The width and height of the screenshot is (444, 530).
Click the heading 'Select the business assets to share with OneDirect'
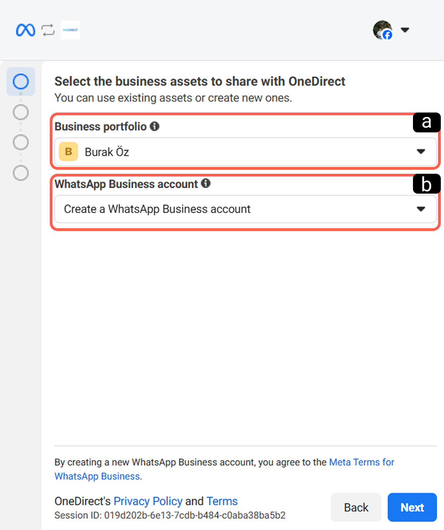pyautogui.click(x=200, y=81)
